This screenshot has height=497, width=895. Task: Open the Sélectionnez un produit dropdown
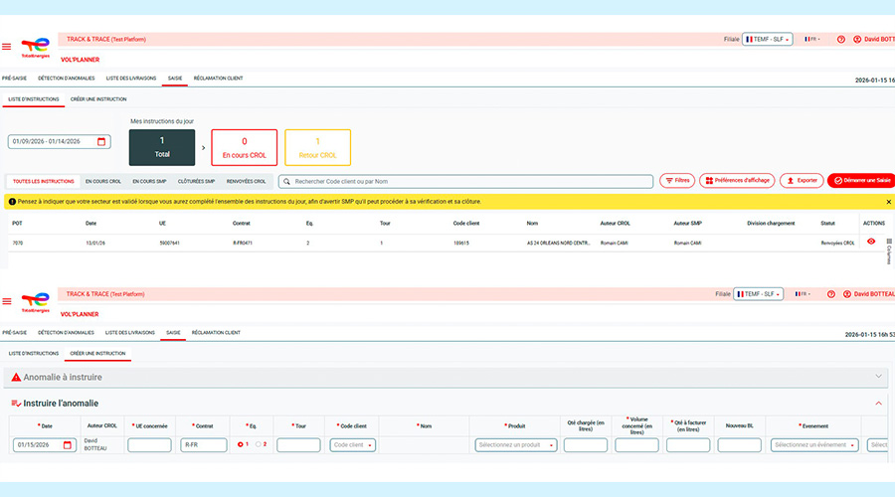point(515,445)
